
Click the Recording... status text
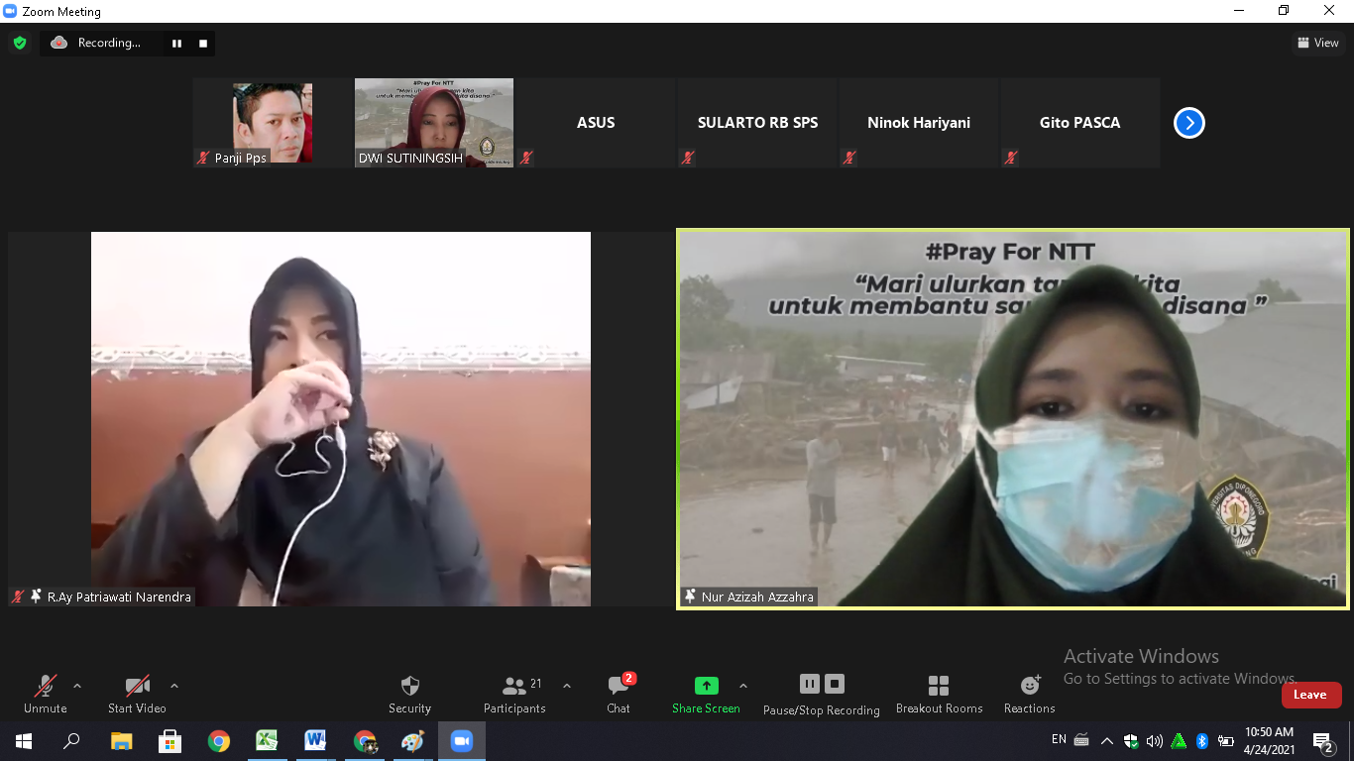[x=109, y=43]
